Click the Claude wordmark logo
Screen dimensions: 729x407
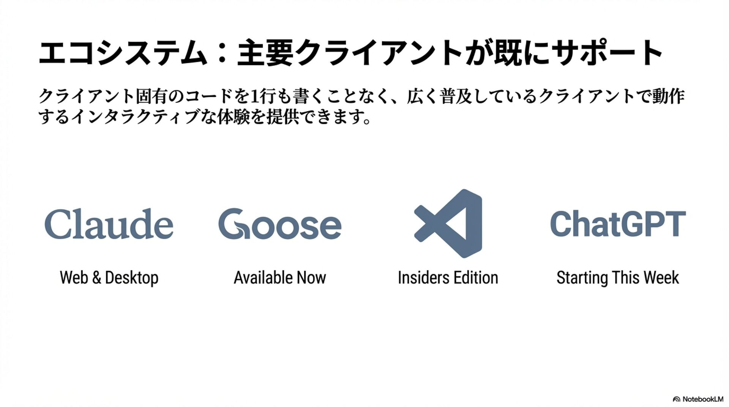tap(109, 224)
